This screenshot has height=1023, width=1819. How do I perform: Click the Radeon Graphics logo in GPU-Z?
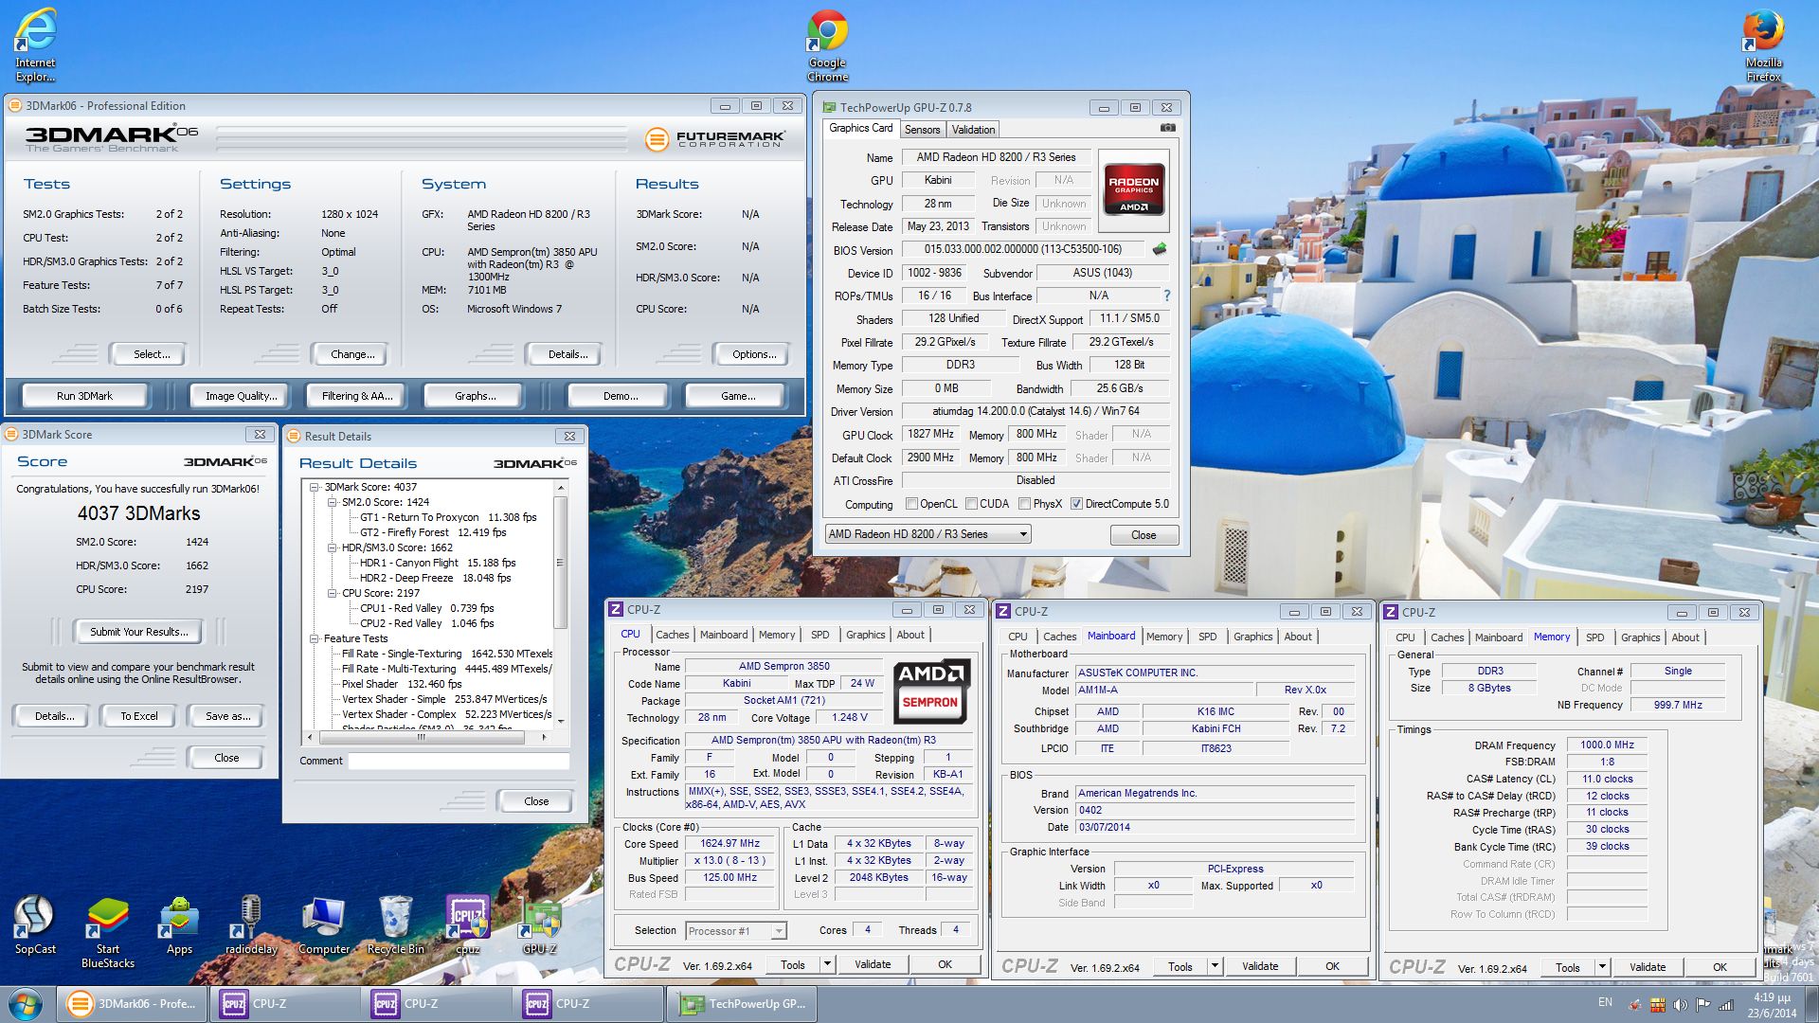pyautogui.click(x=1133, y=191)
